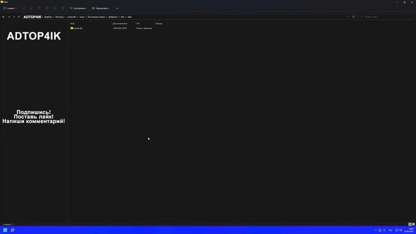Screen dimensions: 416x234
Task: Open the Сортировать (Sort) dropdown
Action: (x=78, y=8)
